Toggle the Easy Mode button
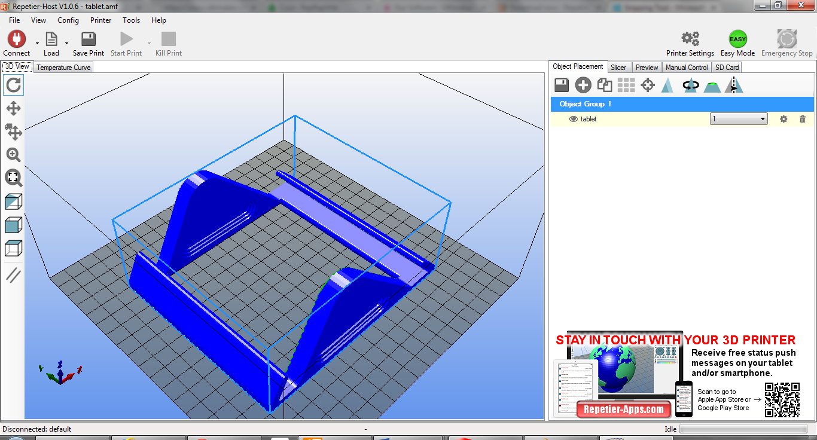Viewport: 817px width, 440px height. (x=737, y=39)
